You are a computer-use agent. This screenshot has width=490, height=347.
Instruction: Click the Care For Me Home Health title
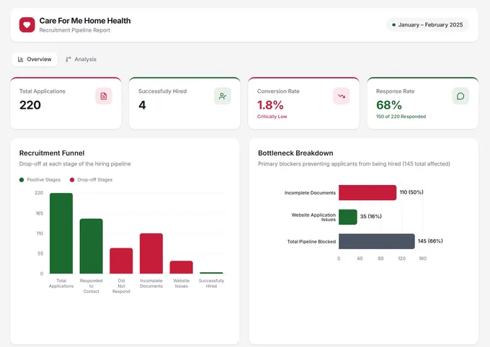pos(85,21)
